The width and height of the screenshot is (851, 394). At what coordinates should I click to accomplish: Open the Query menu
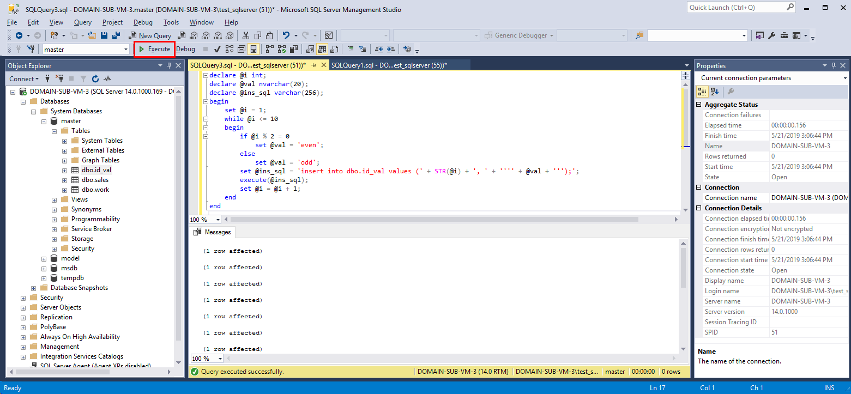point(83,22)
